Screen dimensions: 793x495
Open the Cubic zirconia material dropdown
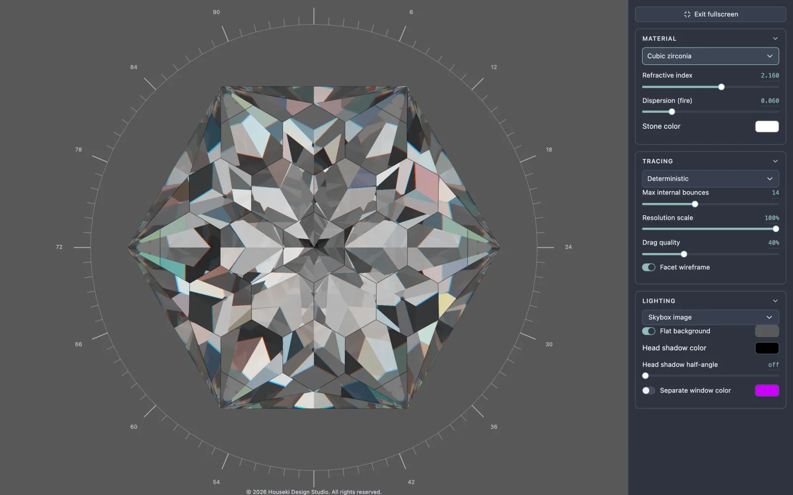710,56
